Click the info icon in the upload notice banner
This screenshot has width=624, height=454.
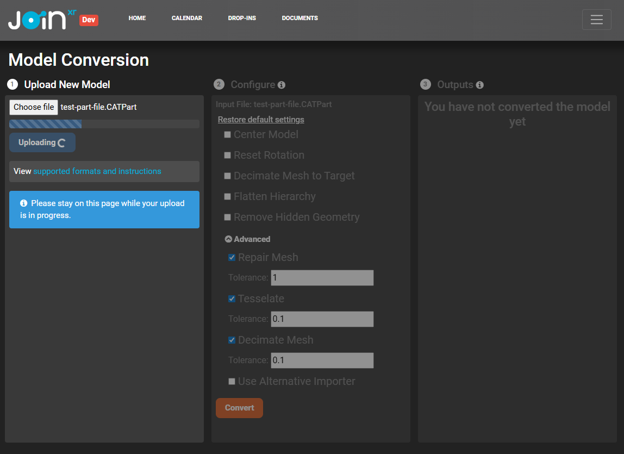[x=23, y=202]
